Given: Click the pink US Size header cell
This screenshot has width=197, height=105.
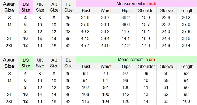Looking at the screenshot, I should point(26,7).
